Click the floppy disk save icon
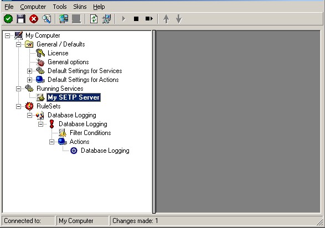The height and width of the screenshot is (228, 325). [21, 19]
